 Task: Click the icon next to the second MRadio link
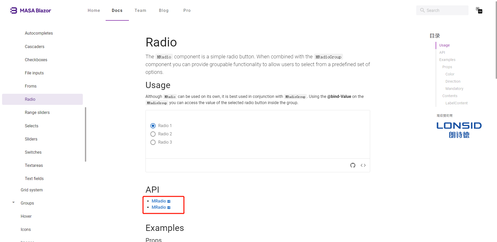click(169, 207)
